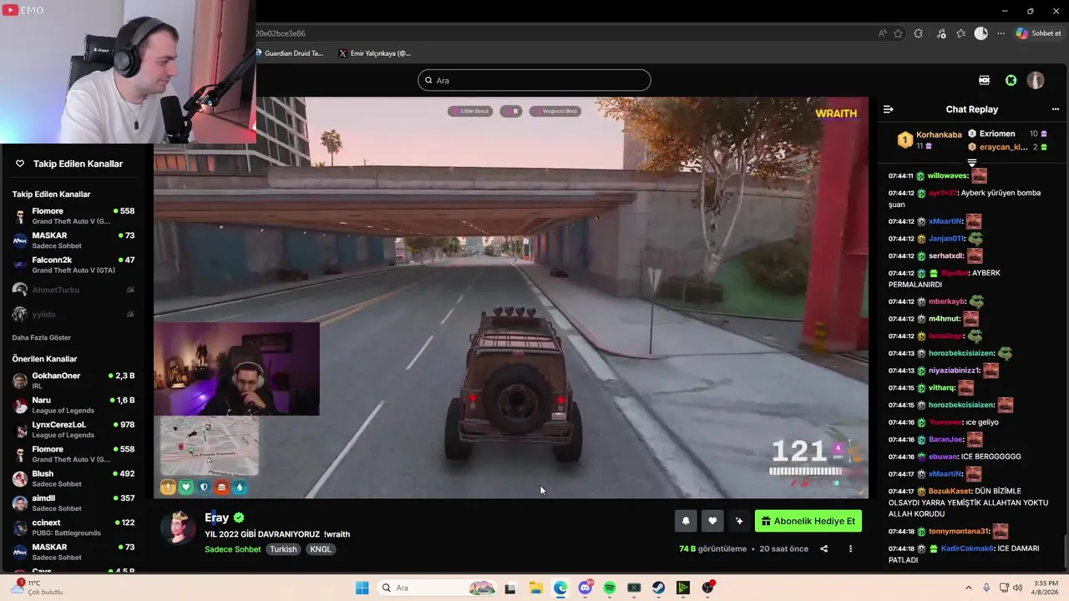Open browser settings and more menu
This screenshot has height=601, width=1069.
coord(1001,33)
